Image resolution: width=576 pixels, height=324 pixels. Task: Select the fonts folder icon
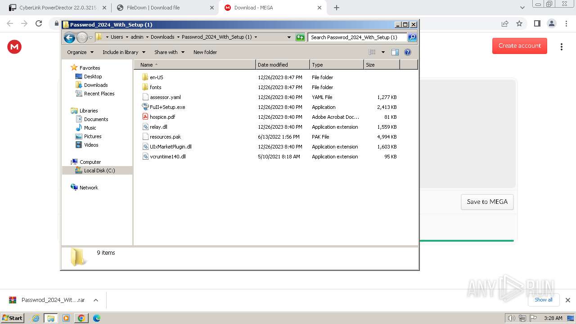(x=145, y=87)
